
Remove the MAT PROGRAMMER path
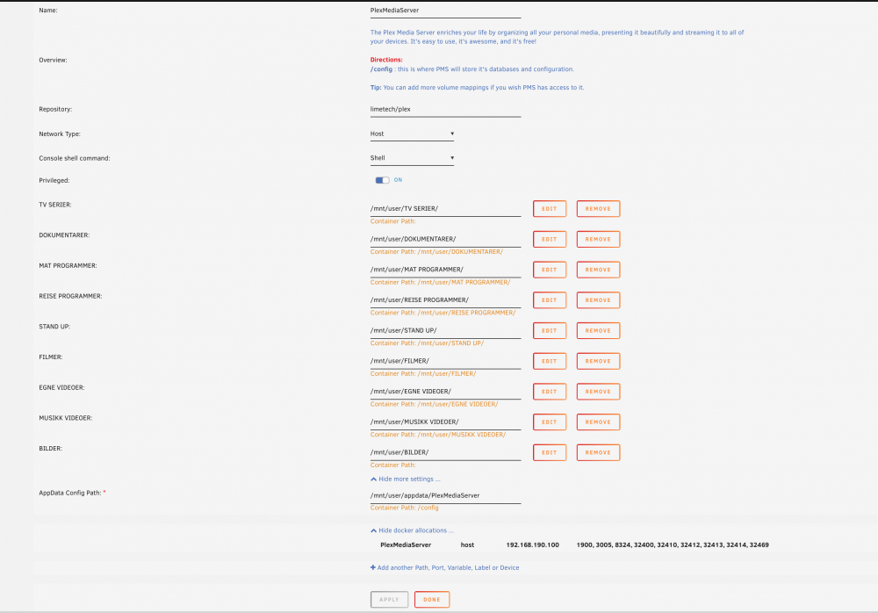(x=598, y=270)
